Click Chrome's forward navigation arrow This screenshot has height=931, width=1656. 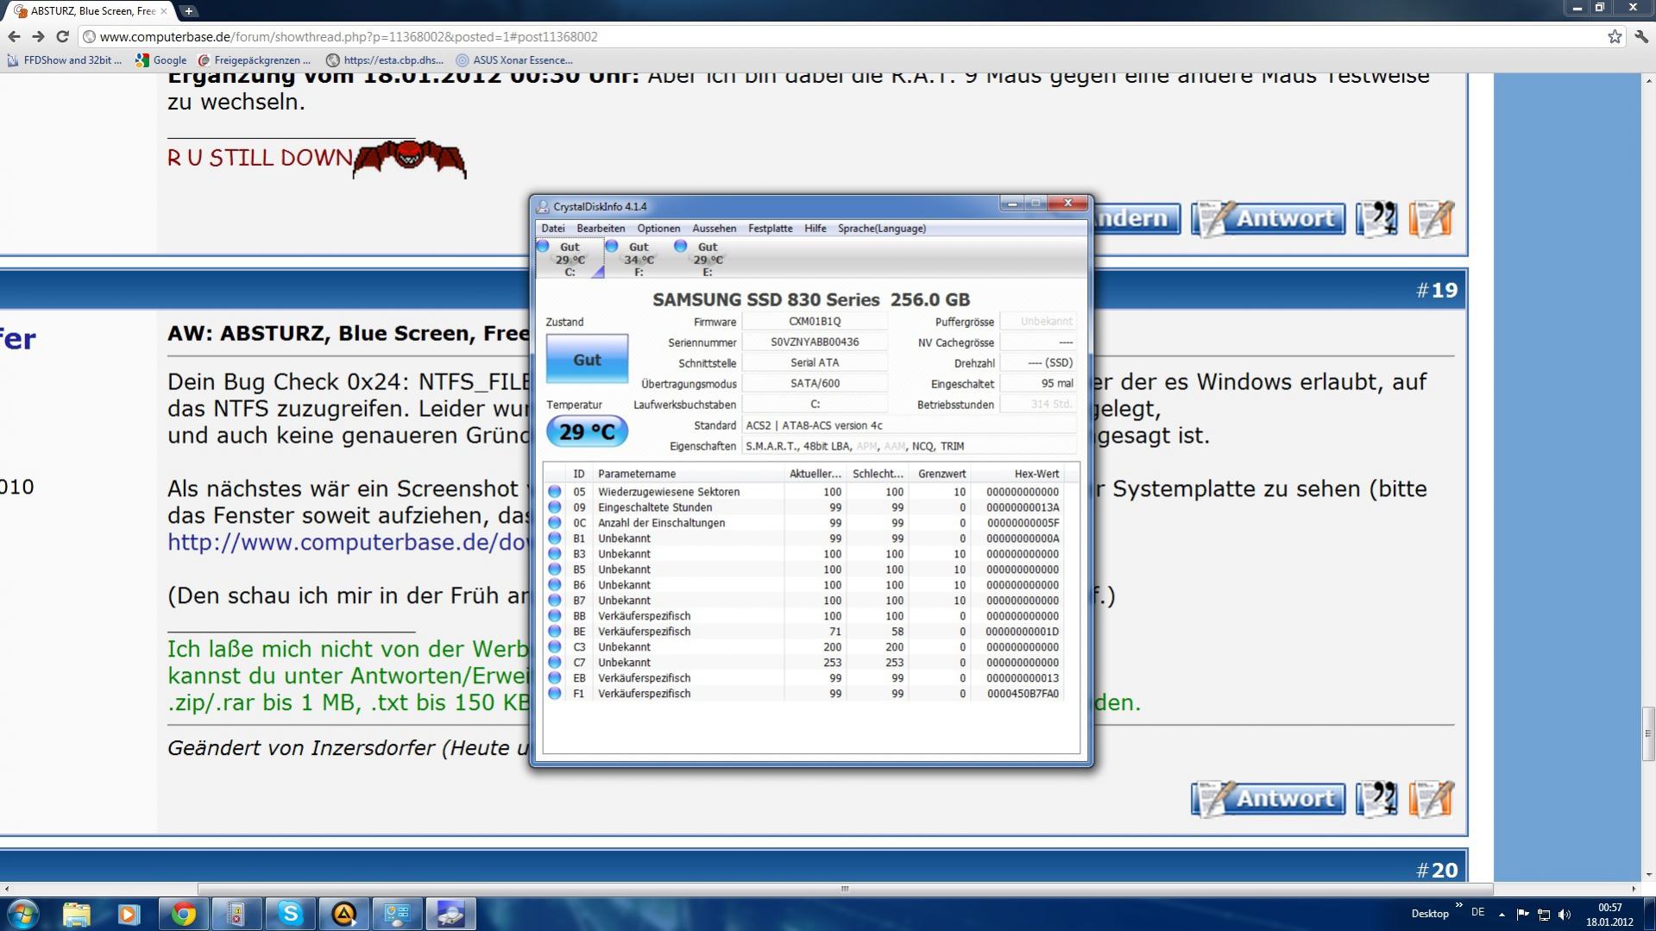(38, 36)
